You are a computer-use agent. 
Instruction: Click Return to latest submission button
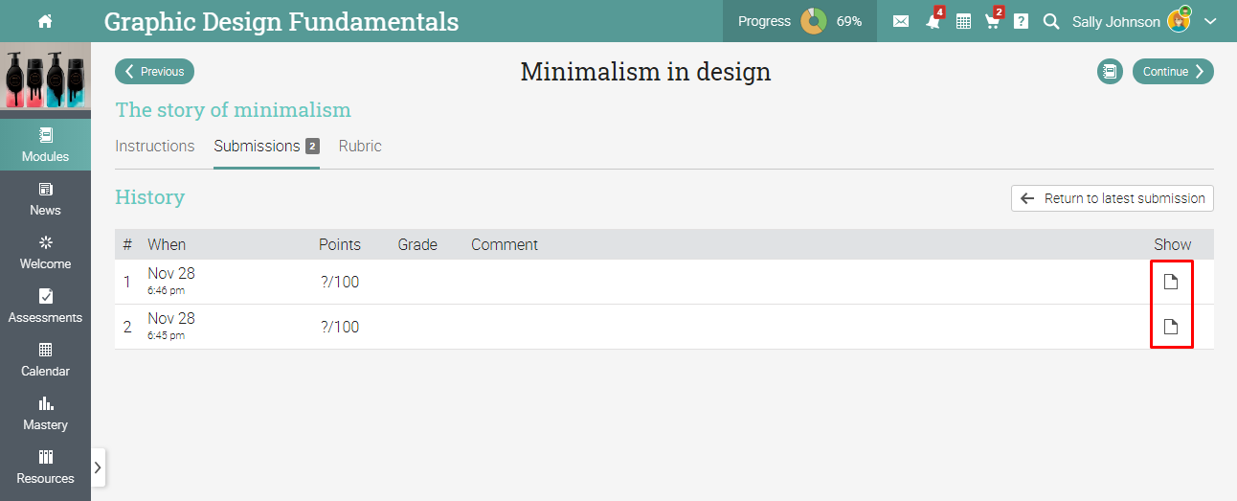click(1113, 198)
